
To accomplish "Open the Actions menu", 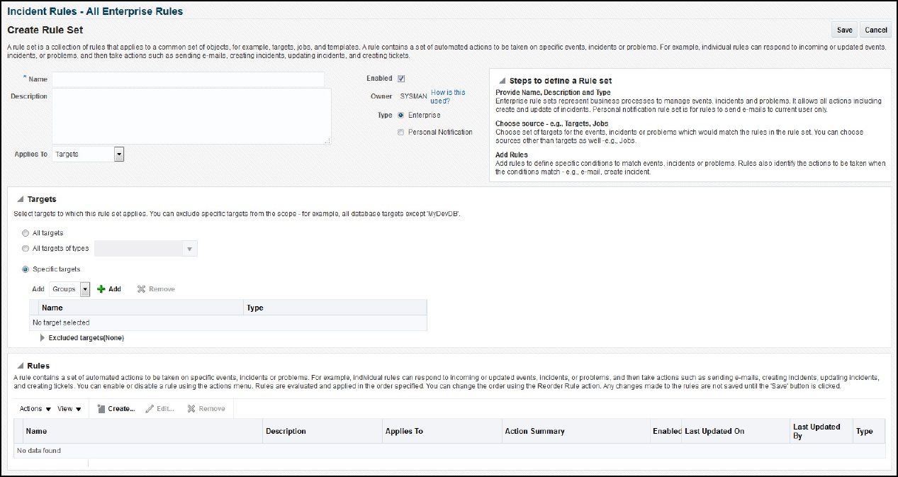I will pyautogui.click(x=35, y=409).
